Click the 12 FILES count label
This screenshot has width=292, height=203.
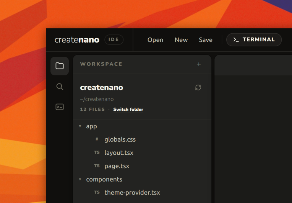92,110
